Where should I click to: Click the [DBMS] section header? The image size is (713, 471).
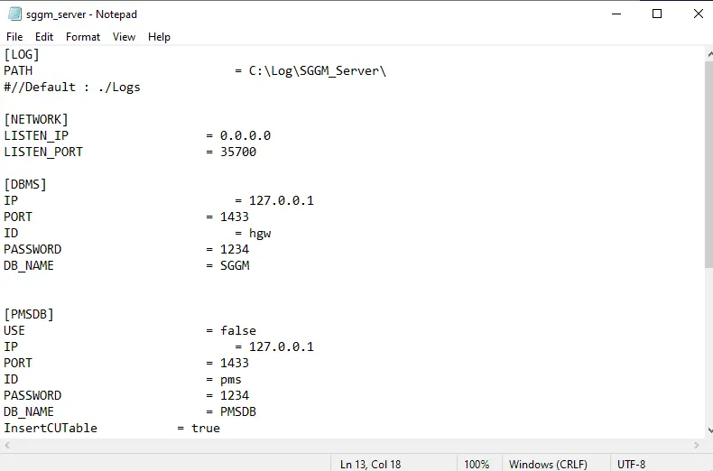[x=25, y=185]
